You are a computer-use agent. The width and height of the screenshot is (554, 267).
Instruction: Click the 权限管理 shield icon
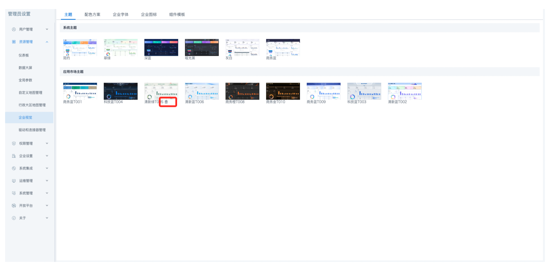[14, 143]
